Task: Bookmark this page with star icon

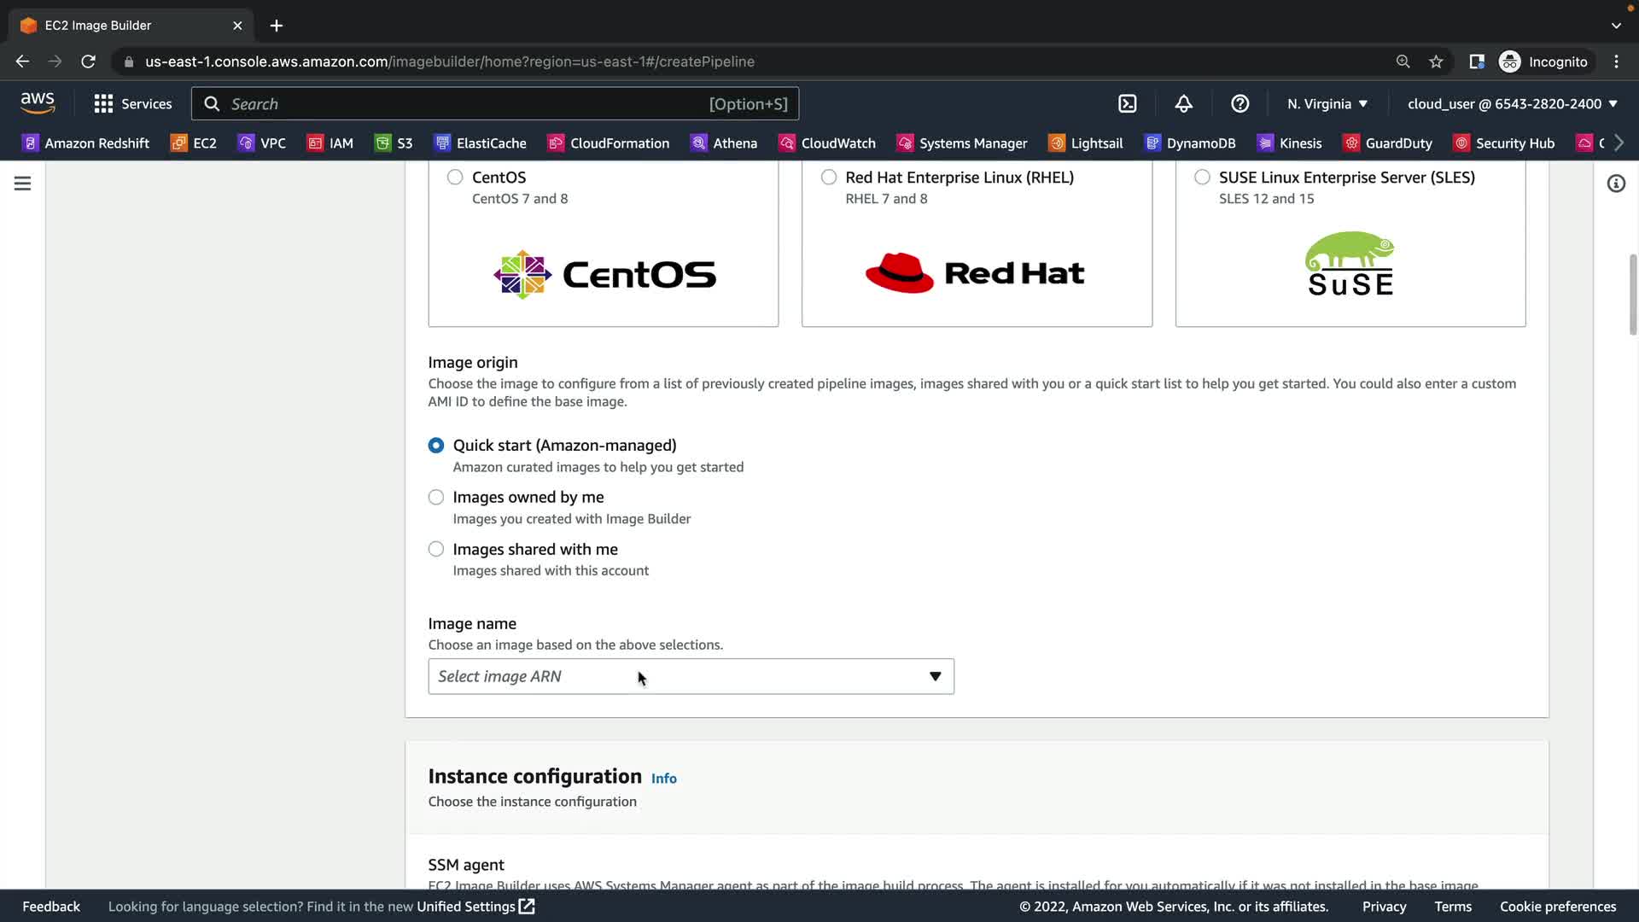Action: pyautogui.click(x=1436, y=61)
